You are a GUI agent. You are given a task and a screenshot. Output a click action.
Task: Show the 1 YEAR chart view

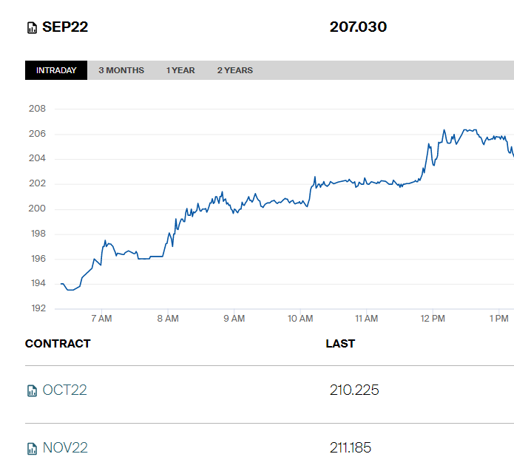click(180, 70)
